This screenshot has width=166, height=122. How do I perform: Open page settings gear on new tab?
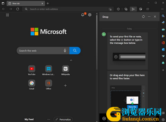coord(90,15)
